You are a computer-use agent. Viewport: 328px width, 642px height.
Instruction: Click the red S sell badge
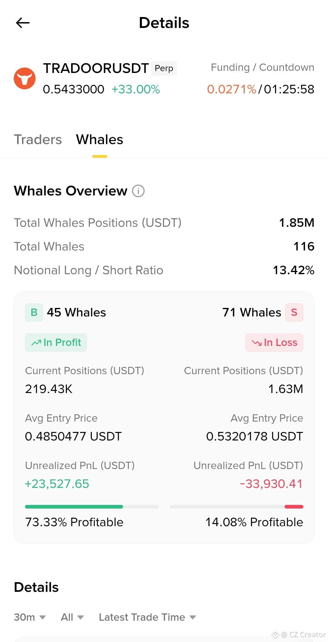(294, 312)
